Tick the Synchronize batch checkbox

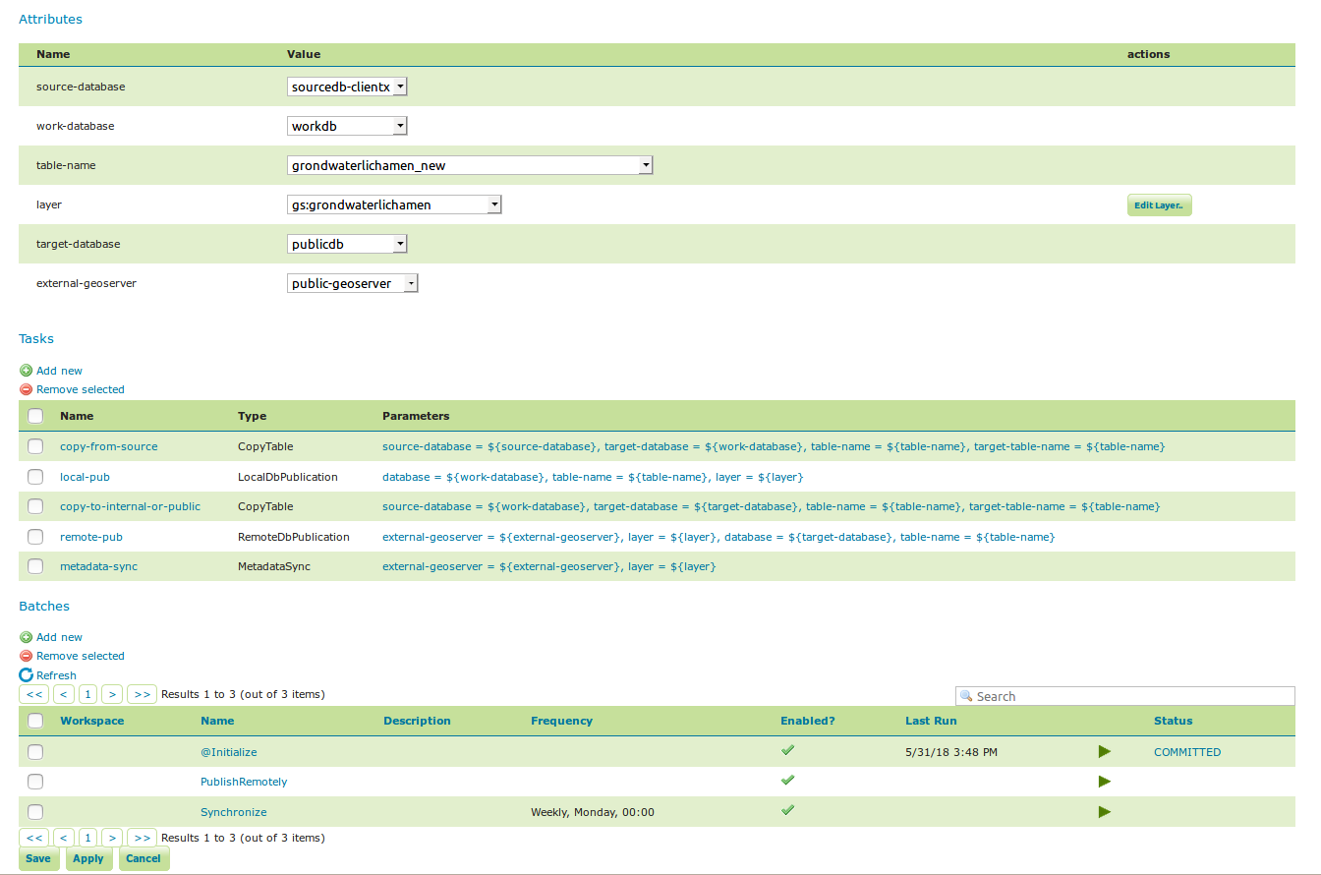[x=35, y=812]
